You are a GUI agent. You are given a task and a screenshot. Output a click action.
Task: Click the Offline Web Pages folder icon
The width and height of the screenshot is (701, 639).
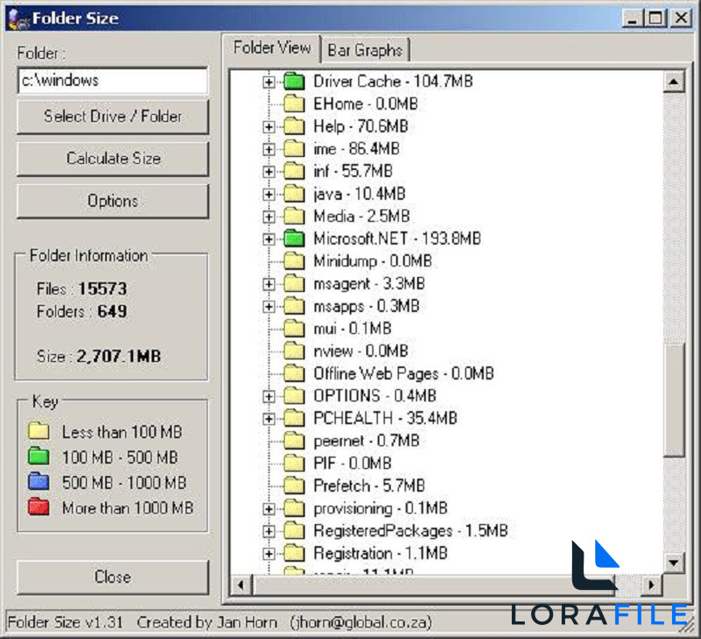pyautogui.click(x=294, y=373)
